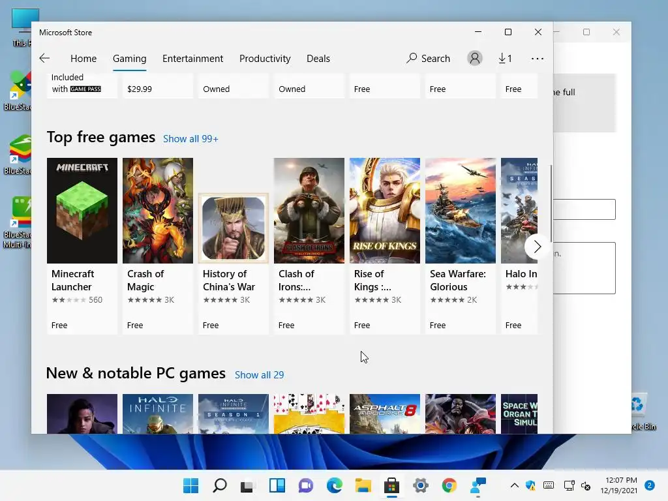The width and height of the screenshot is (668, 501).
Task: Advance the Top free games carousel arrow
Action: click(538, 246)
